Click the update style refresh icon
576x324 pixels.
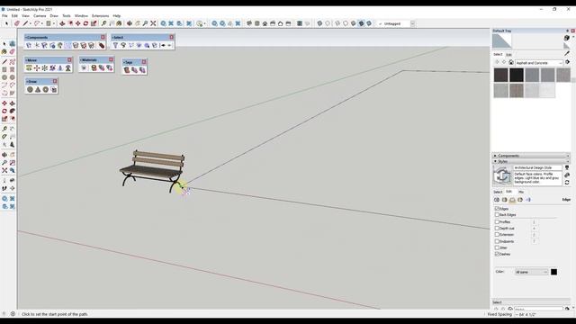[x=567, y=182]
